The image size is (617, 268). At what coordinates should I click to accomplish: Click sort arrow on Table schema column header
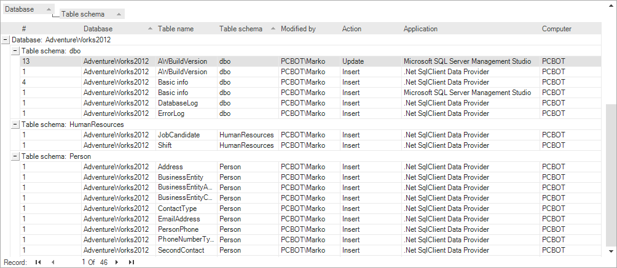coord(273,29)
